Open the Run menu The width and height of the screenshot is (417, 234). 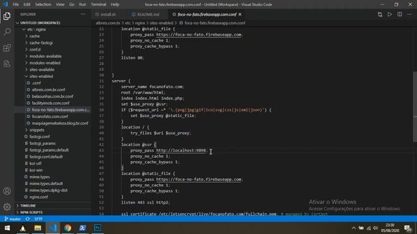click(83, 5)
